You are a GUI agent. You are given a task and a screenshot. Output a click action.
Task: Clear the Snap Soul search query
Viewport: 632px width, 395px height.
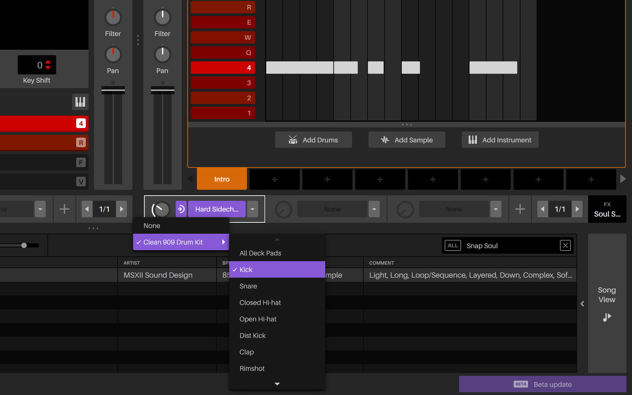[565, 245]
